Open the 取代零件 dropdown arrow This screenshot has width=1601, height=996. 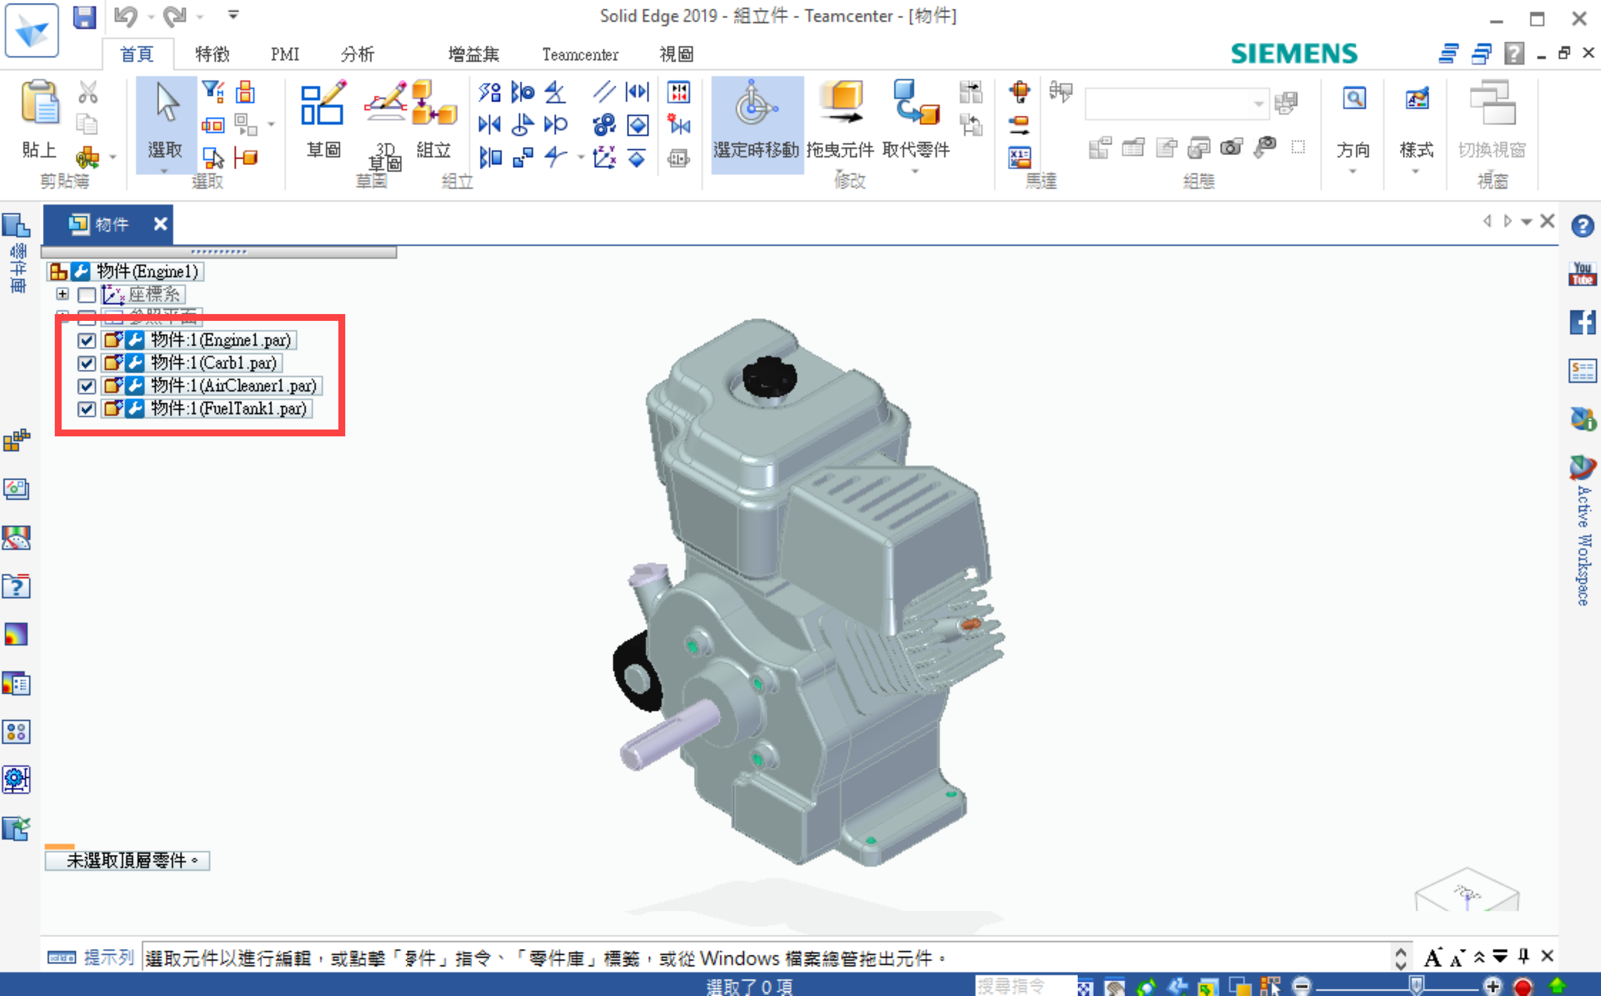point(915,171)
